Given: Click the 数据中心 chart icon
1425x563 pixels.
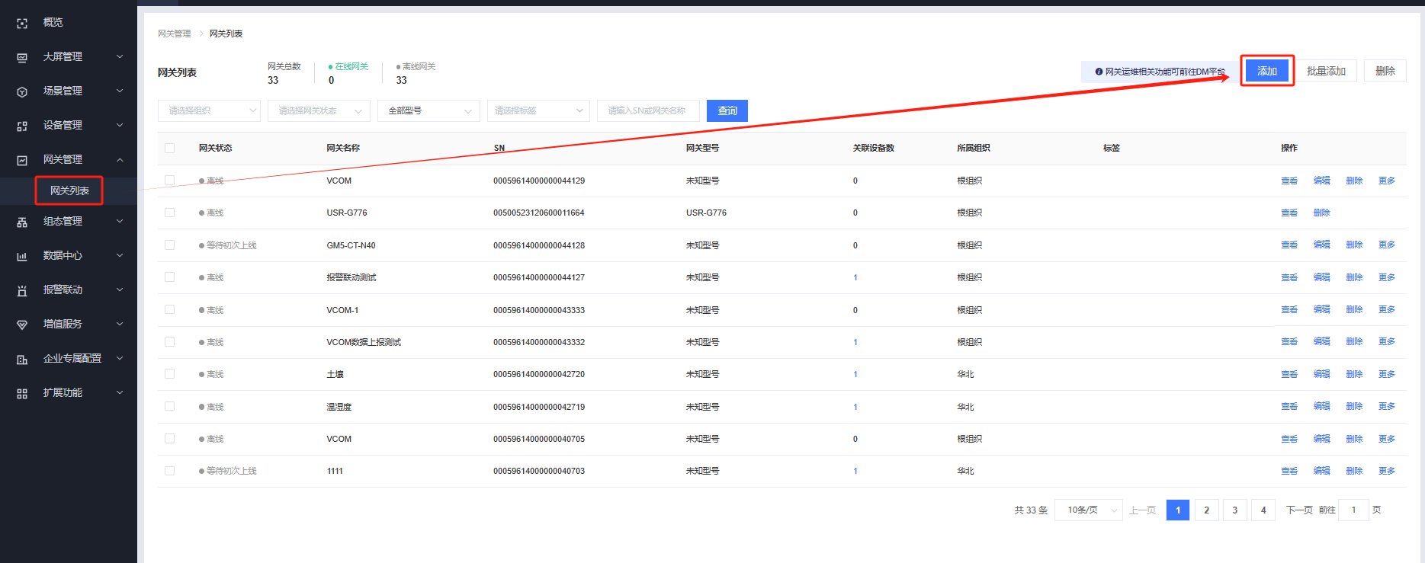Looking at the screenshot, I should coord(22,256).
